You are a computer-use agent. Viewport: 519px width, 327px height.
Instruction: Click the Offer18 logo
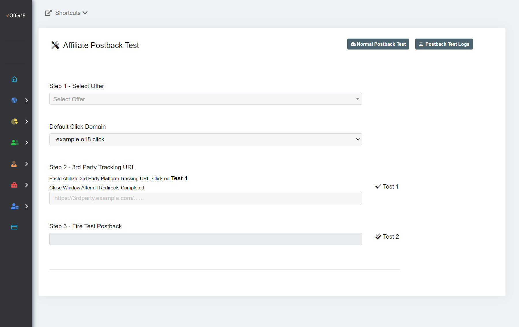(x=16, y=16)
